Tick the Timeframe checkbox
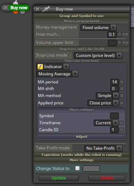This screenshot has width=134, height=186. click(x=122, y=123)
